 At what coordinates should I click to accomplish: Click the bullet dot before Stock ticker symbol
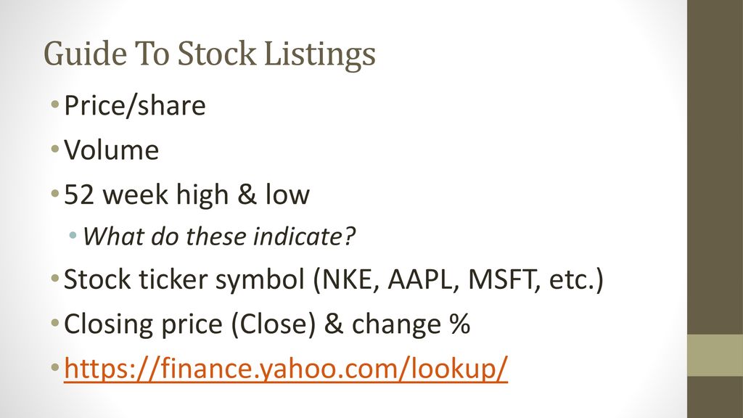(55, 278)
